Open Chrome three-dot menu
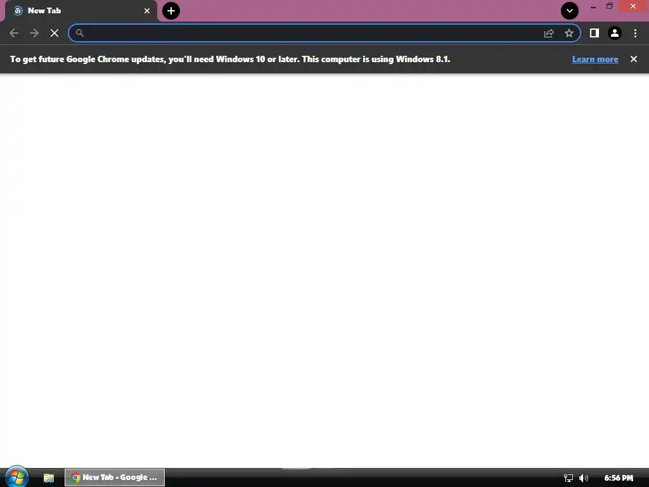This screenshot has height=487, width=649. tap(635, 33)
